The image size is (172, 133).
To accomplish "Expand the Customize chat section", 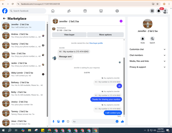I will click(x=148, y=49).
